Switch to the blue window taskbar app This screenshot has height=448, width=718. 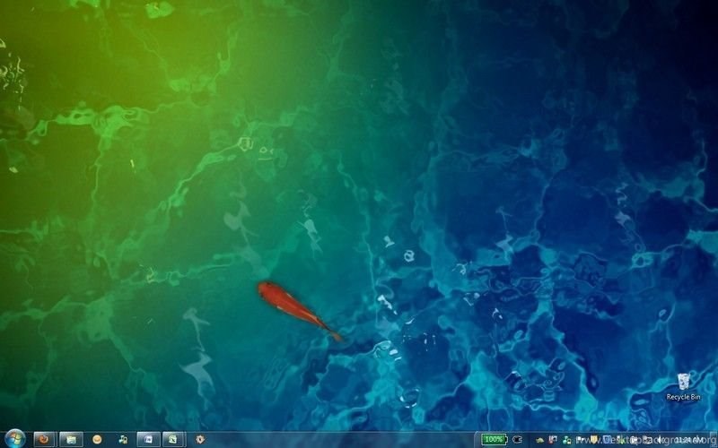tap(148, 440)
